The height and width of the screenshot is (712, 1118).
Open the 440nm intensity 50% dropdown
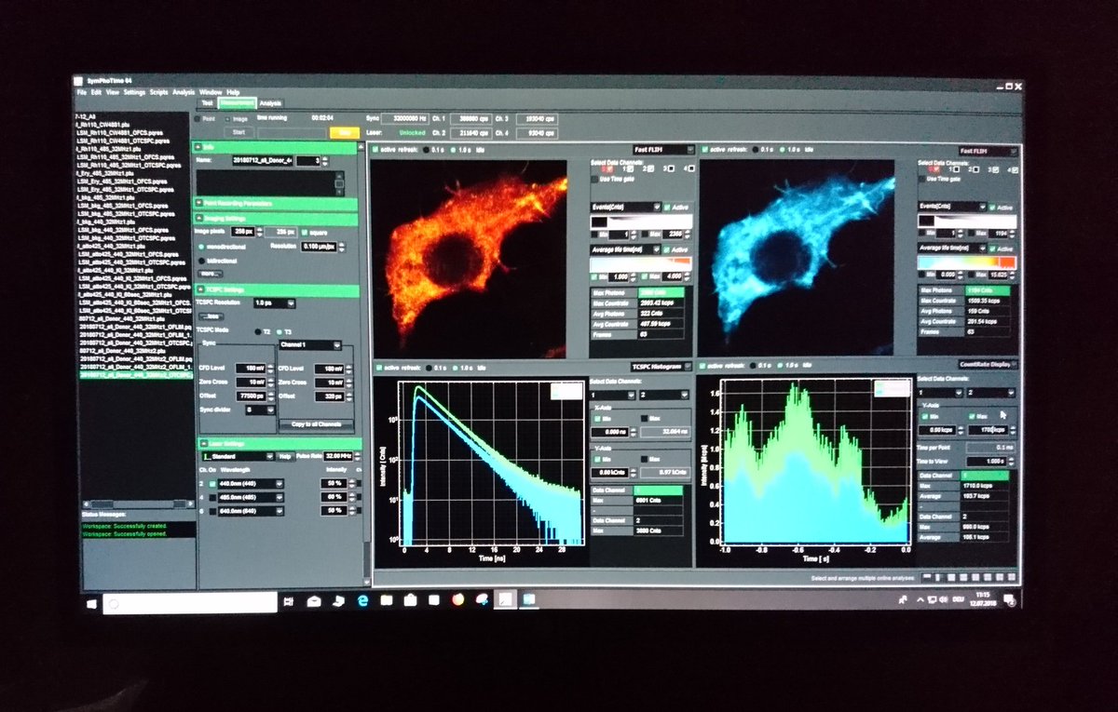[x=334, y=484]
